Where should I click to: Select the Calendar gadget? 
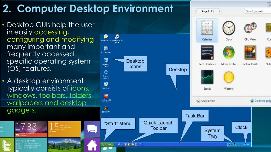(207, 31)
